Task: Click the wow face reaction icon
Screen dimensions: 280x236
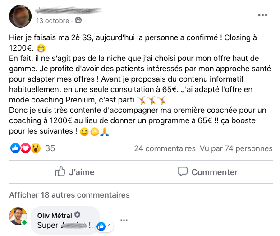Action: [x=36, y=148]
